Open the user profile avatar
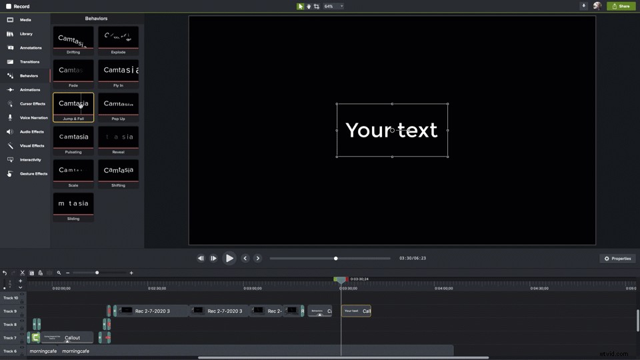 pos(597,6)
